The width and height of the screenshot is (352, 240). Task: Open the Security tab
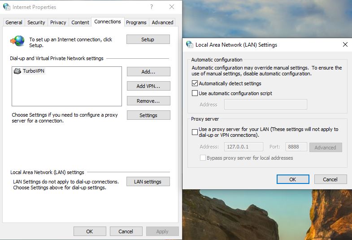pos(36,22)
